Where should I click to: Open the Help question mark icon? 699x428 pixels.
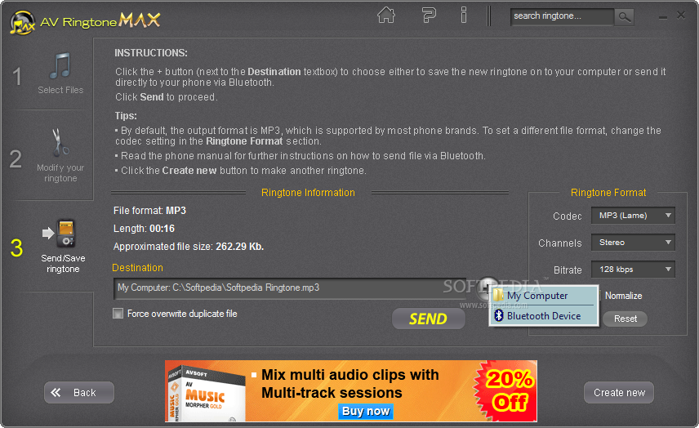pyautogui.click(x=429, y=16)
